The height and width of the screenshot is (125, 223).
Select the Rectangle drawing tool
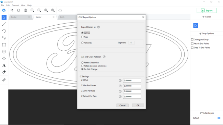(4, 45)
